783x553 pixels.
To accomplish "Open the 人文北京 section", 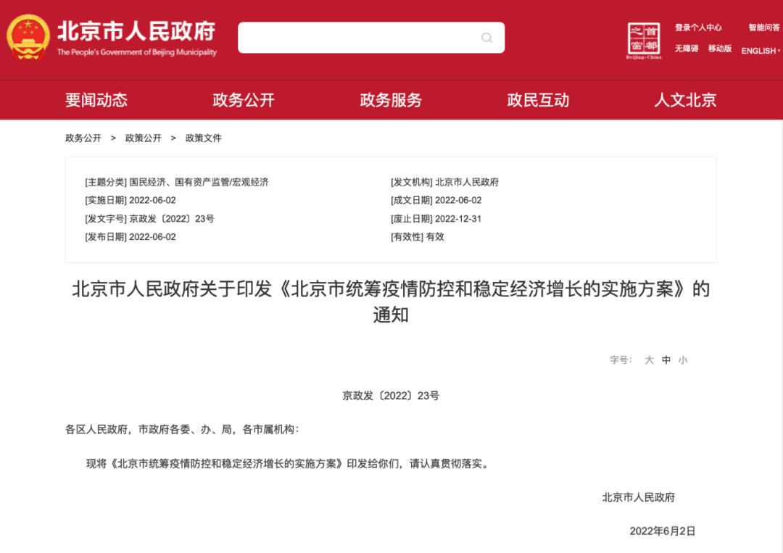I will [x=687, y=100].
